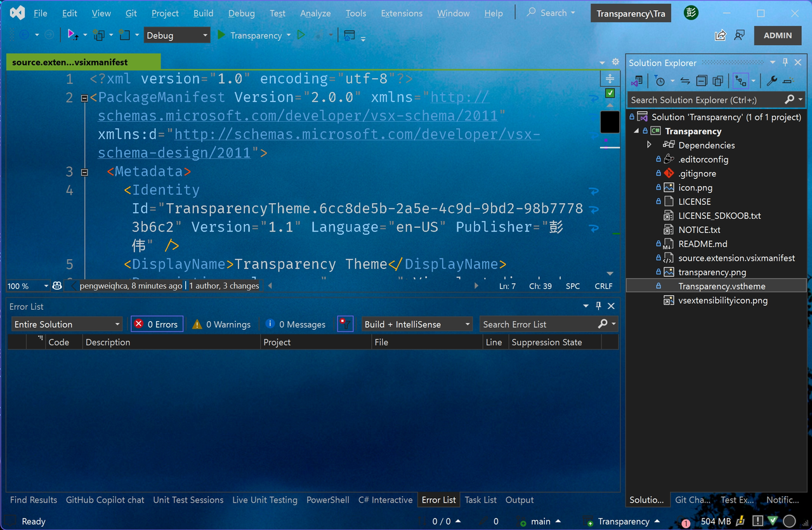Screen dimensions: 812x530
Task: Open the editor tab settings gear
Action: coord(615,62)
